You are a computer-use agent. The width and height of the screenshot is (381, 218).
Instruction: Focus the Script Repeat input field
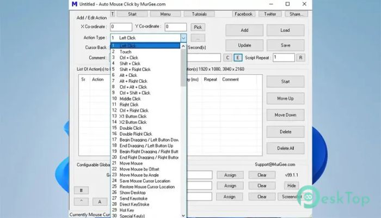[x=284, y=58]
